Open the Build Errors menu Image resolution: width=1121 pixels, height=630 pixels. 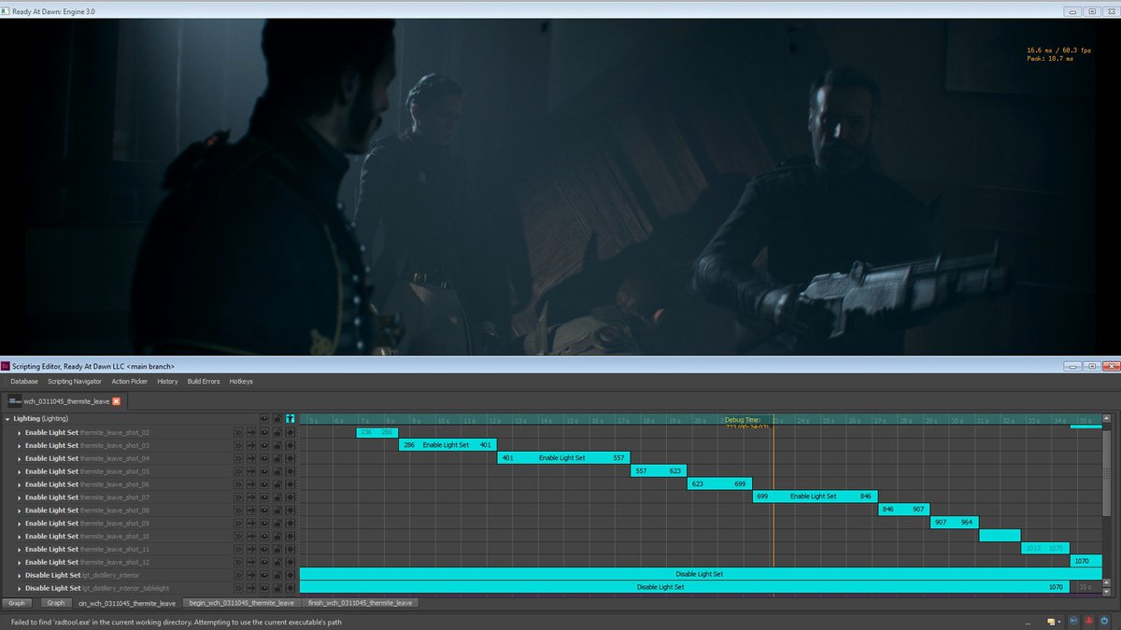click(x=204, y=381)
